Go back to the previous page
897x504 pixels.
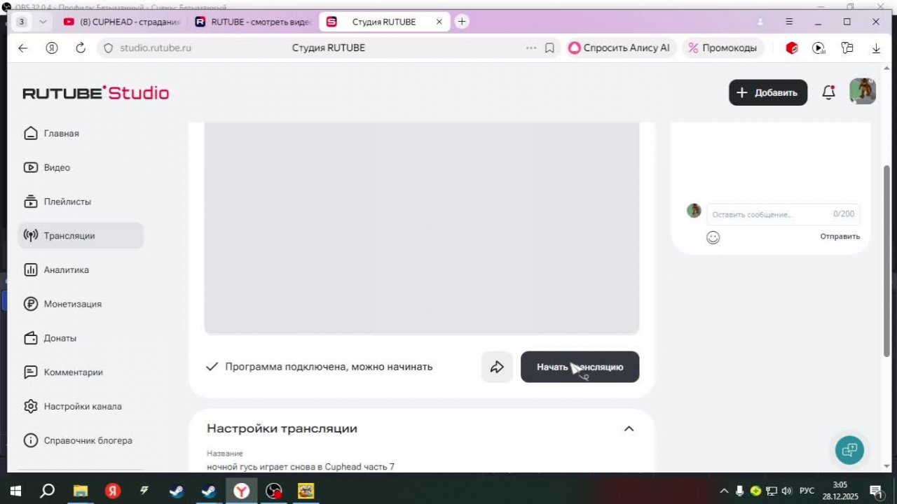(x=22, y=48)
